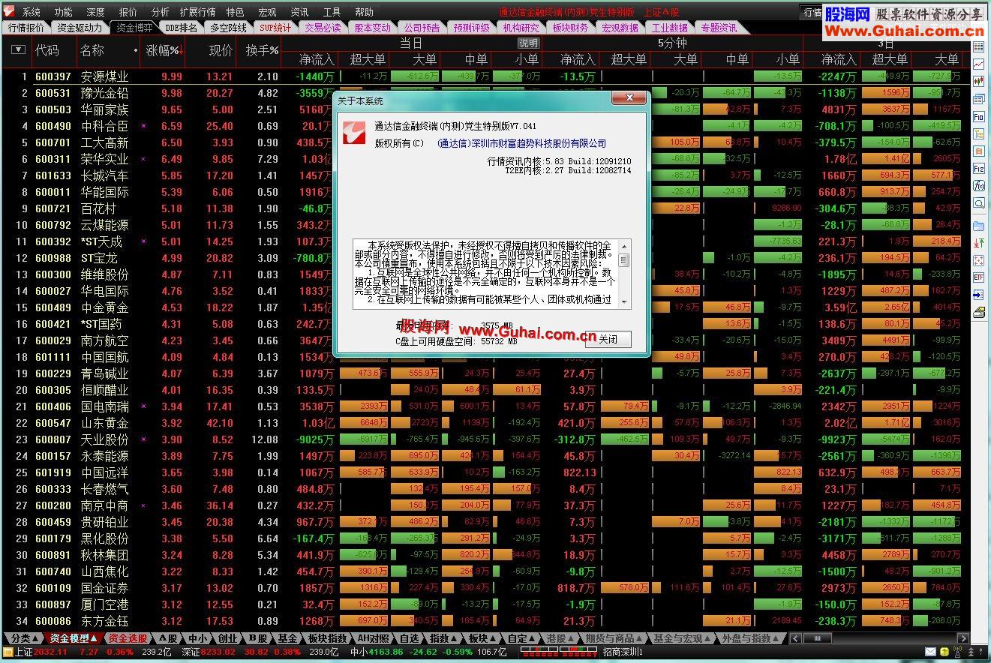Click the small yellow icon before 上证 in status bar
991x663 pixels.
click(x=7, y=652)
